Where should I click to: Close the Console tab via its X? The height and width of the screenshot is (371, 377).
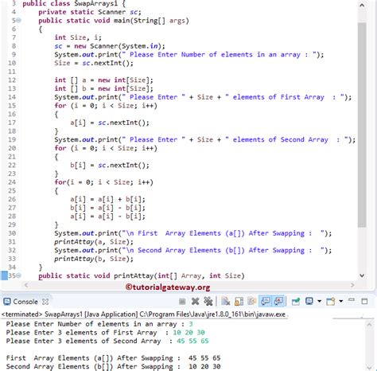(45, 302)
